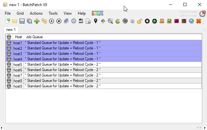Open the Grid menu
This screenshot has height=130, width=207.
point(20,13)
